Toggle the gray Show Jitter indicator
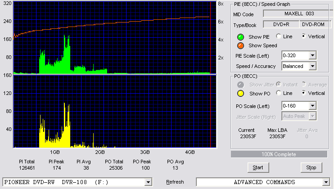The image size is (334, 189). pos(240,85)
